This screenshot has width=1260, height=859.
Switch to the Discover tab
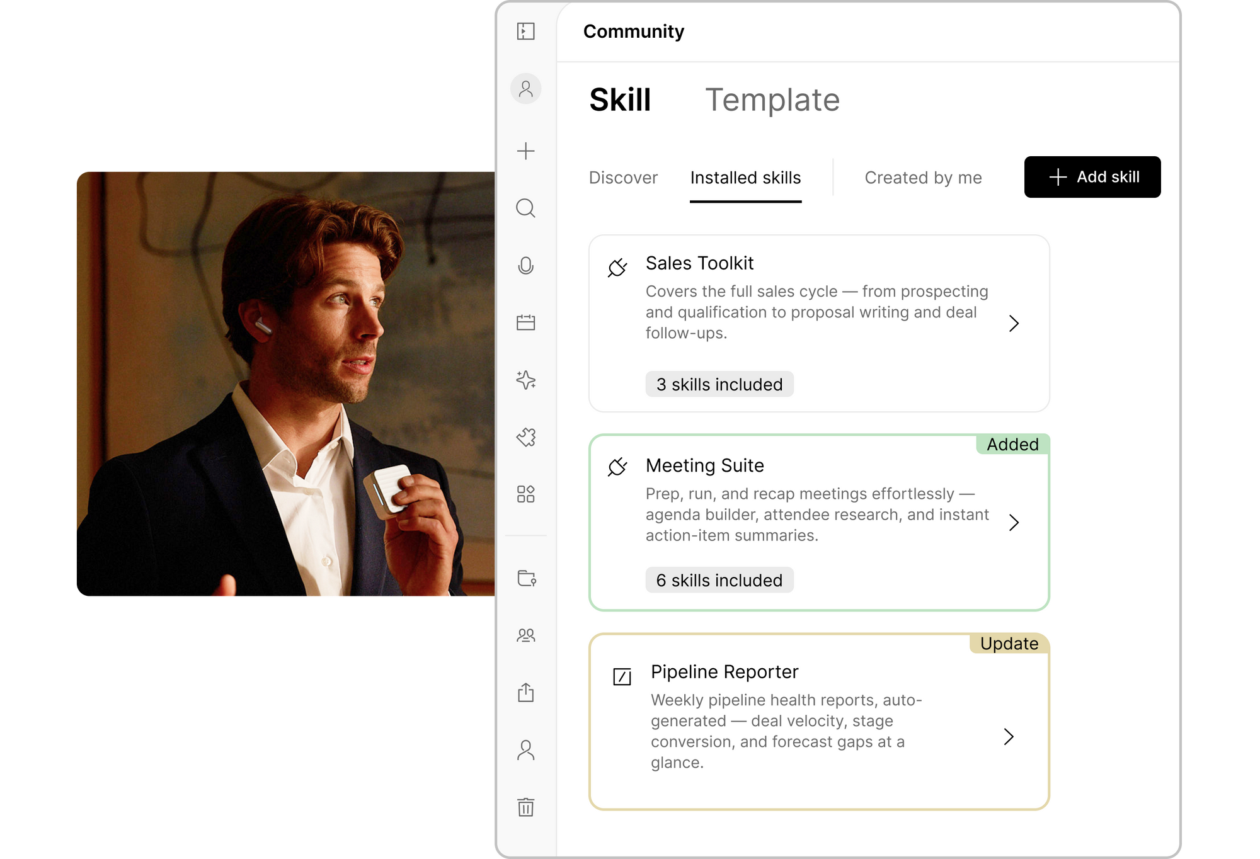(623, 178)
